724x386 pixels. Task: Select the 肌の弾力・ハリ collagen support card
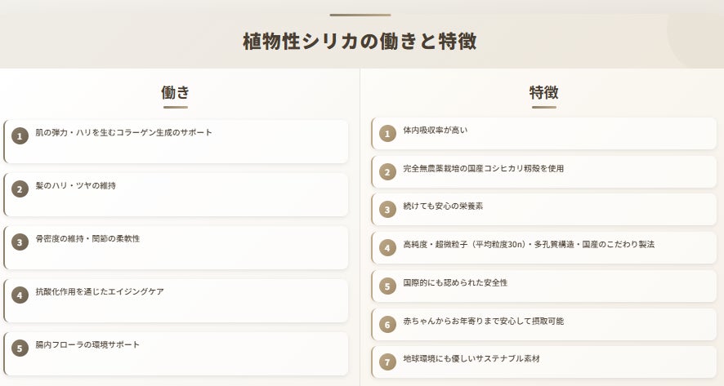pyautogui.click(x=176, y=141)
